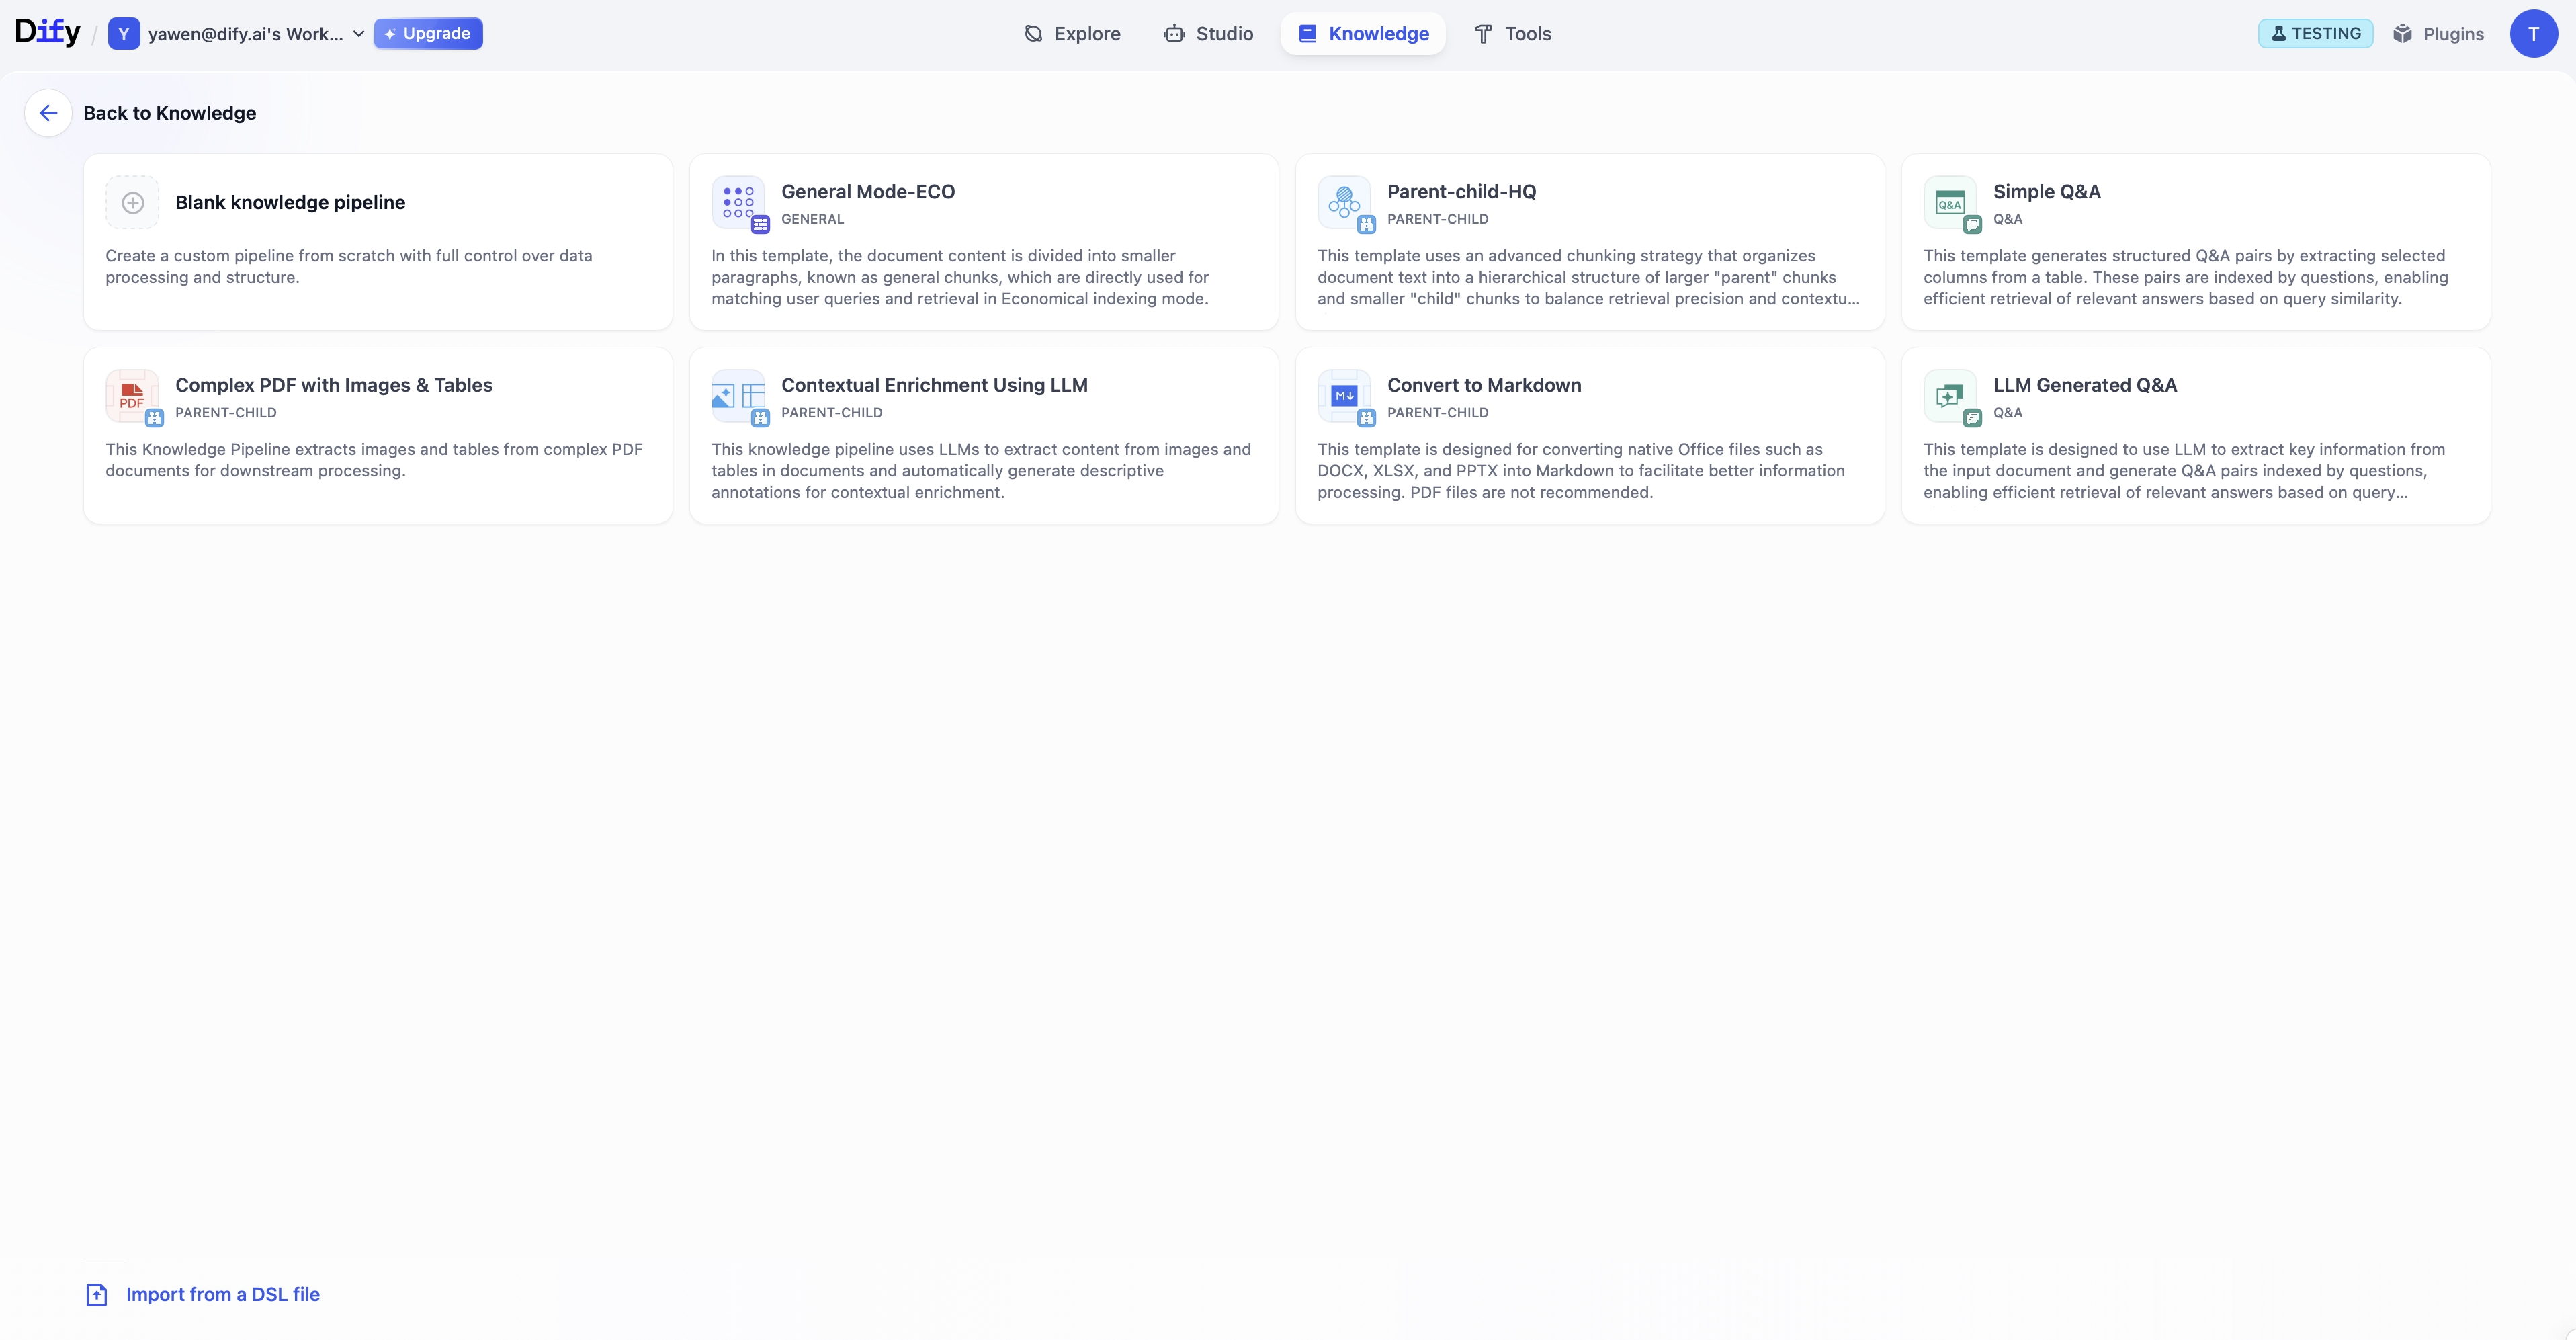Open the Dify logo home link
Image resolution: width=2576 pixels, height=1340 pixels.
click(x=47, y=33)
